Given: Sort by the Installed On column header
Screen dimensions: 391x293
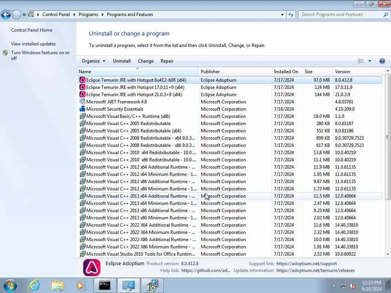Looking at the screenshot, I should [x=287, y=71].
